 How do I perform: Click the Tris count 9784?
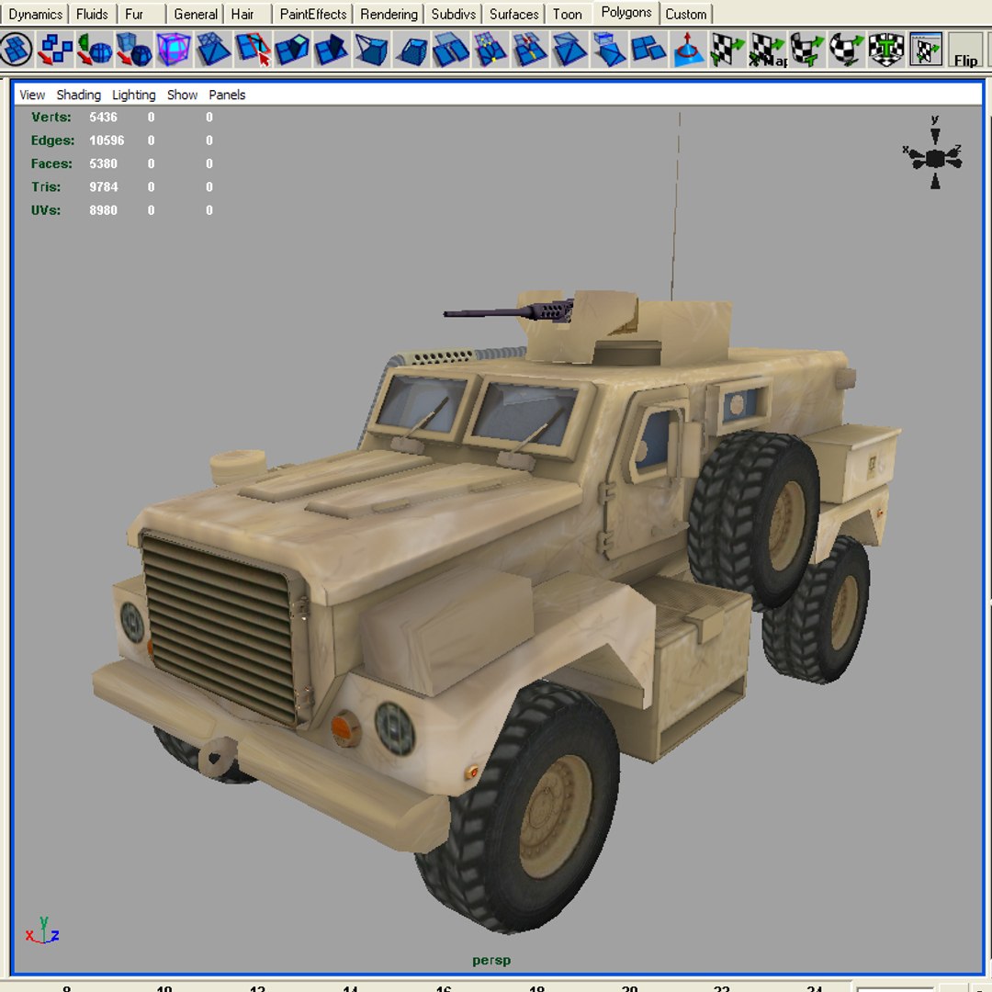click(103, 187)
